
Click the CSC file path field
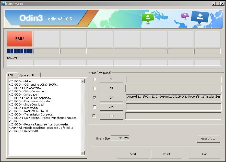[174, 107]
